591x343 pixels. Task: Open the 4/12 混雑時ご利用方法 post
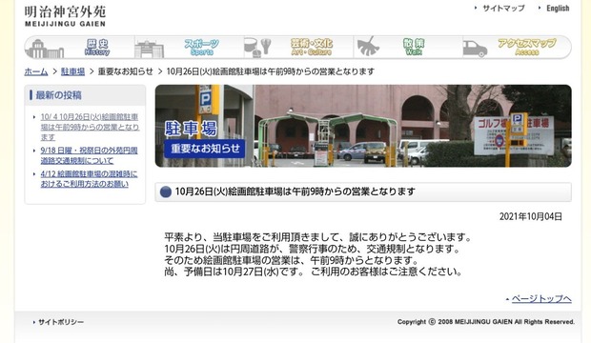[x=89, y=179]
